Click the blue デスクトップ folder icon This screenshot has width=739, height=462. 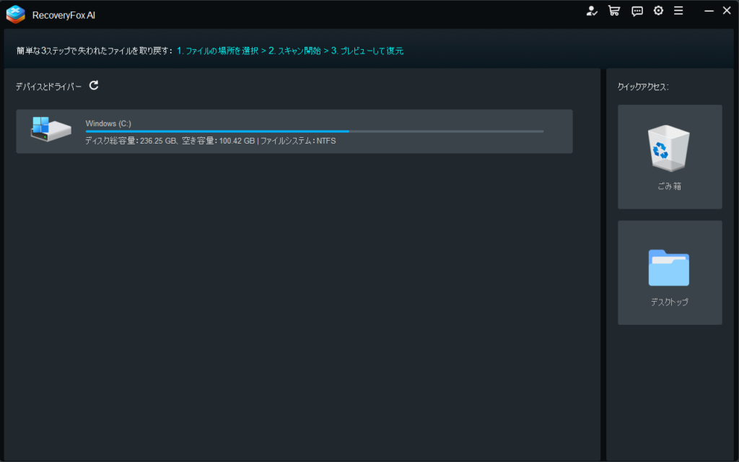[669, 268]
